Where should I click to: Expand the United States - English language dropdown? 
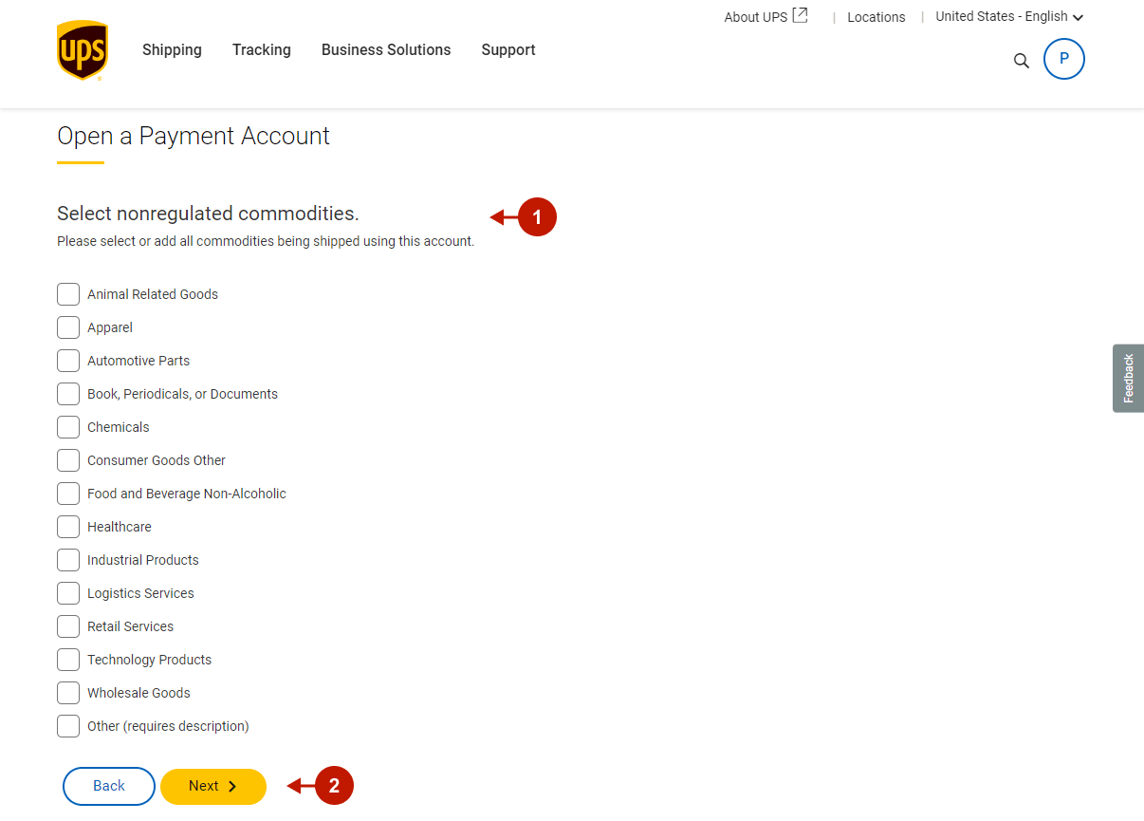[1008, 17]
